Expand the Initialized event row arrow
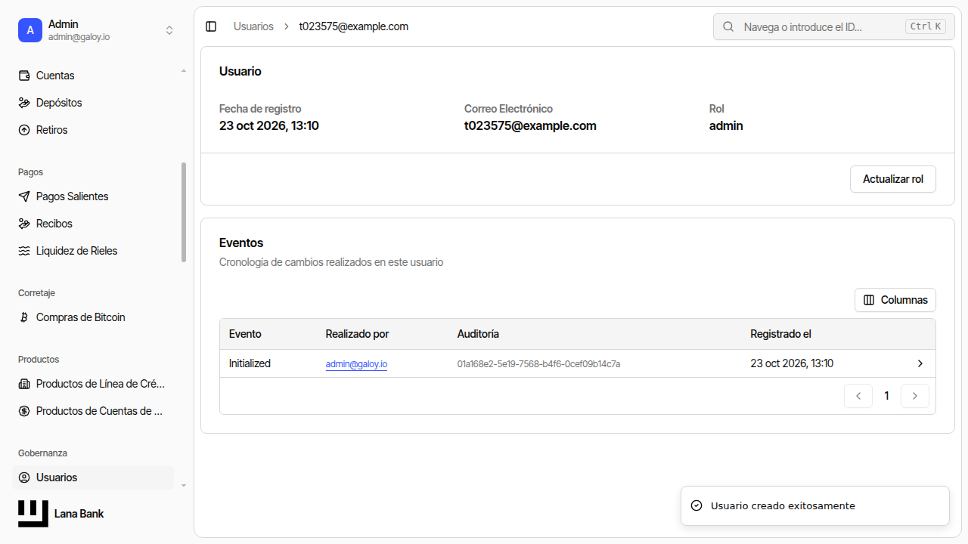This screenshot has height=544, width=968. point(920,363)
